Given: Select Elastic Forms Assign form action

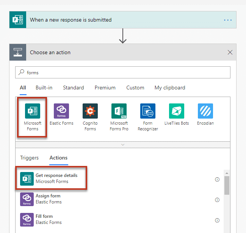Looking at the screenshot, I should (48, 199).
